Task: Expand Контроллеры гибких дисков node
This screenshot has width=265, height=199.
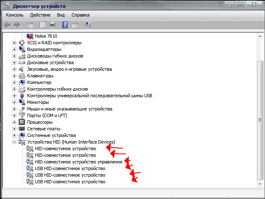Action: (14, 89)
